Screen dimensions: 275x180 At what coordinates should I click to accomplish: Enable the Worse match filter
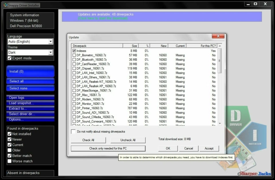pos(9,161)
